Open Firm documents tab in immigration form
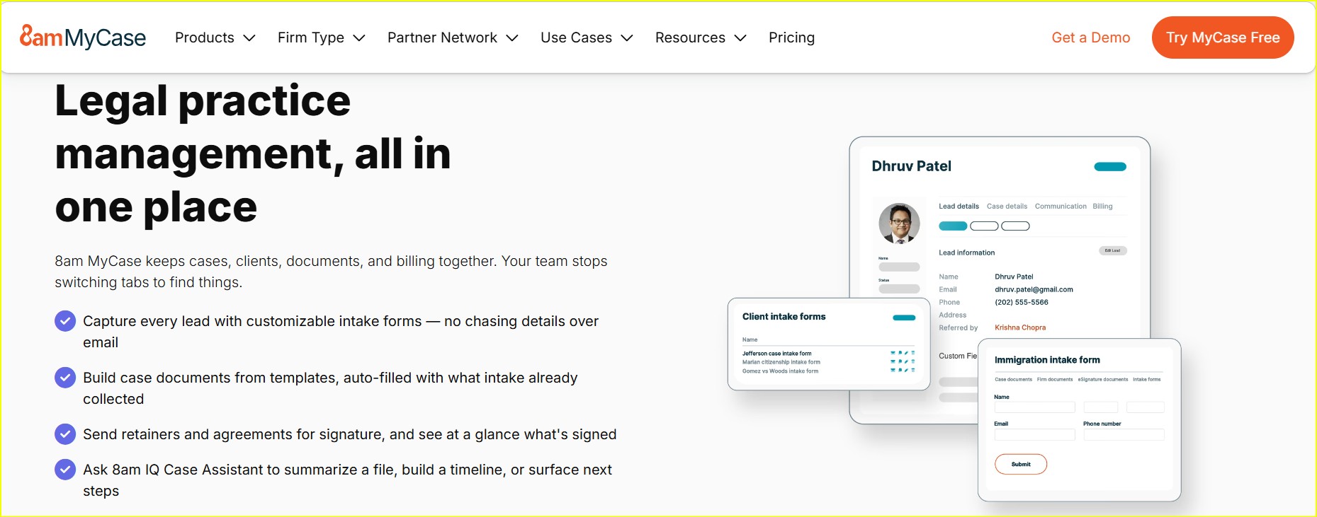1317x517 pixels. [x=1055, y=380]
